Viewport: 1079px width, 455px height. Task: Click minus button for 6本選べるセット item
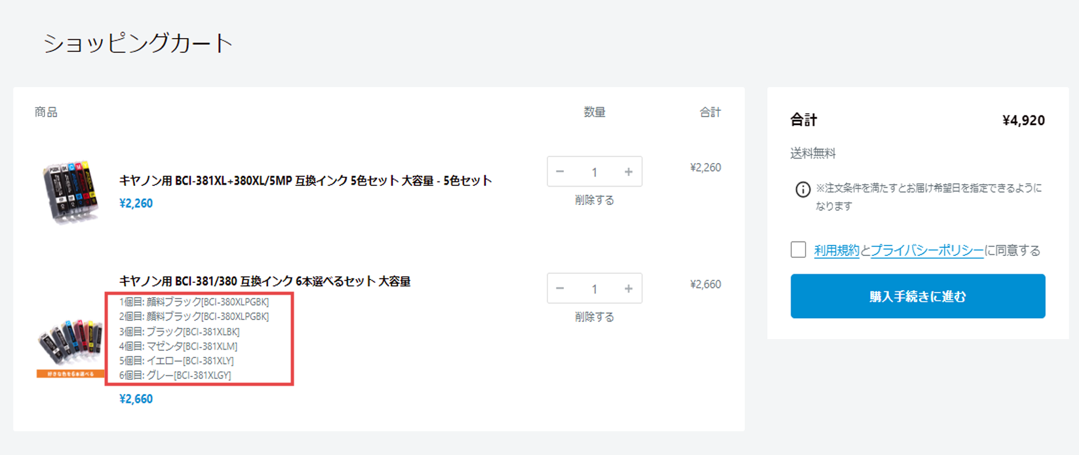pos(560,289)
